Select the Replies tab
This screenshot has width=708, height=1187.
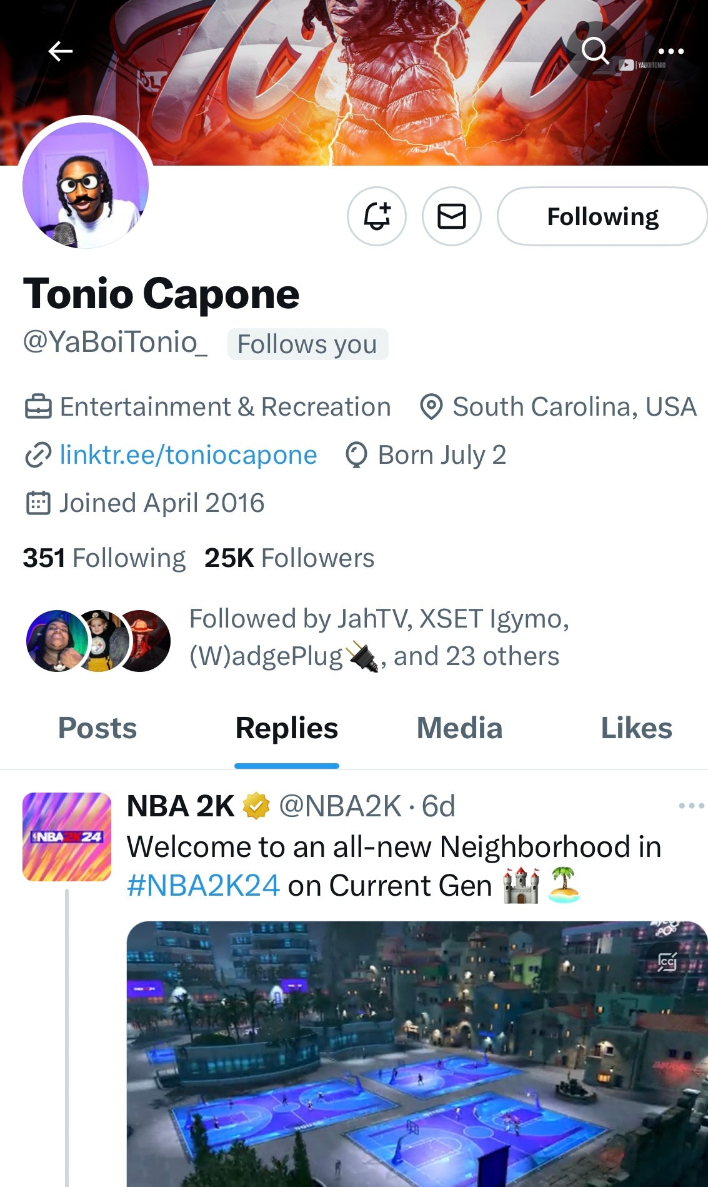tap(287, 728)
